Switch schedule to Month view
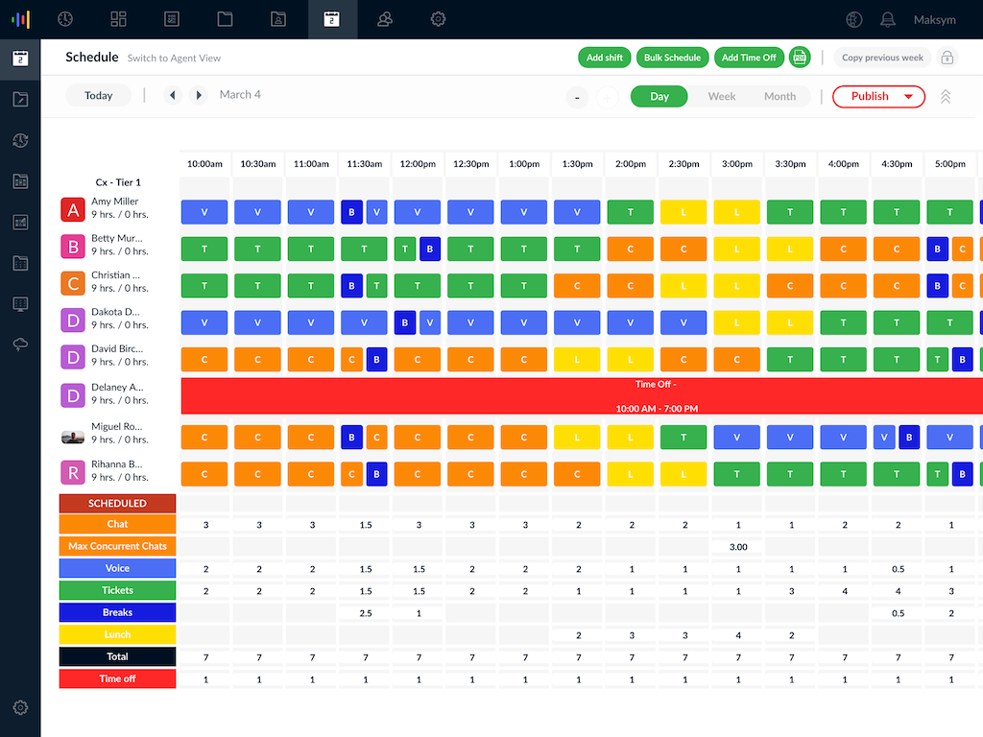The height and width of the screenshot is (737, 983). pos(779,96)
